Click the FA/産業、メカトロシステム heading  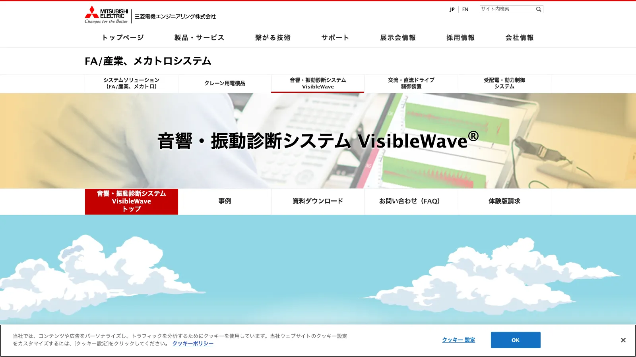148,61
